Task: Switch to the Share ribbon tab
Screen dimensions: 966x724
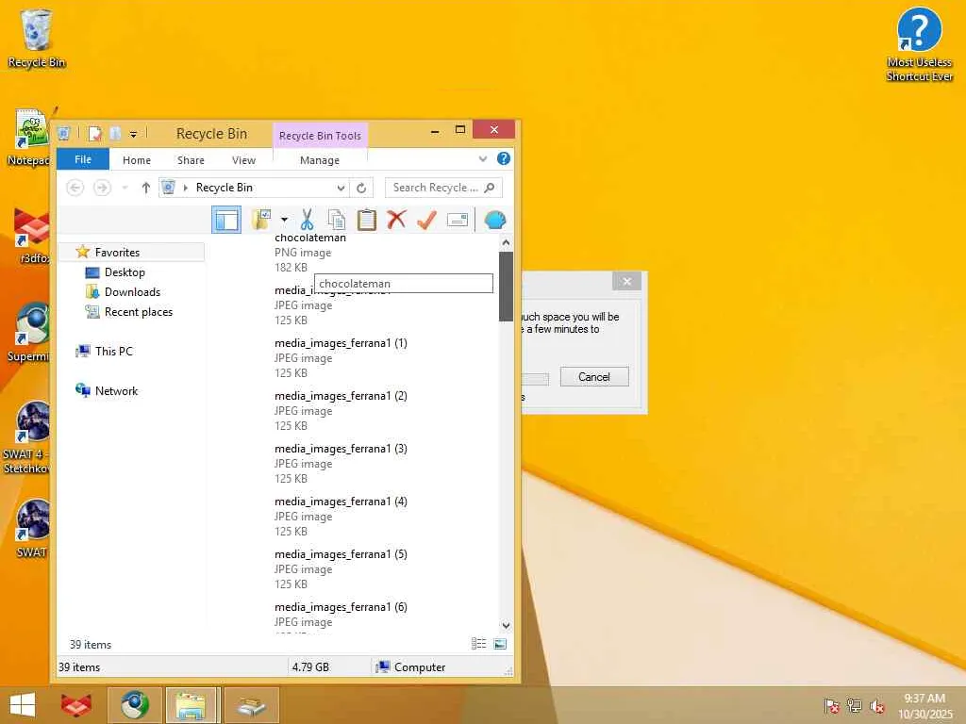Action: (191, 160)
